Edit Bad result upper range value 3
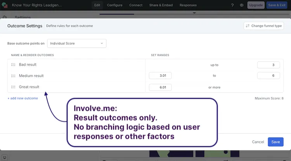Viewport: 291px width, 161px height. 268,65
